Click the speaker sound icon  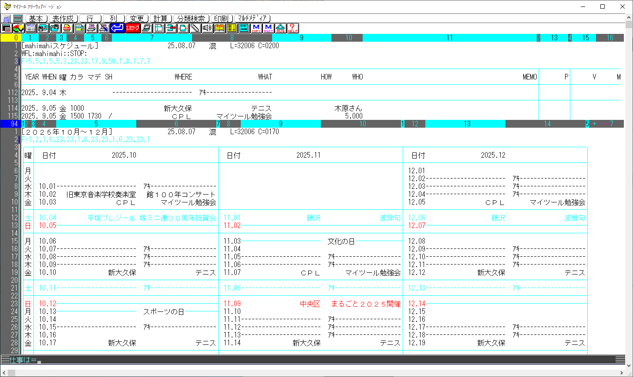click(x=207, y=28)
